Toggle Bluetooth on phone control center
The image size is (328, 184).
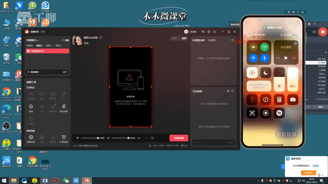[264, 58]
